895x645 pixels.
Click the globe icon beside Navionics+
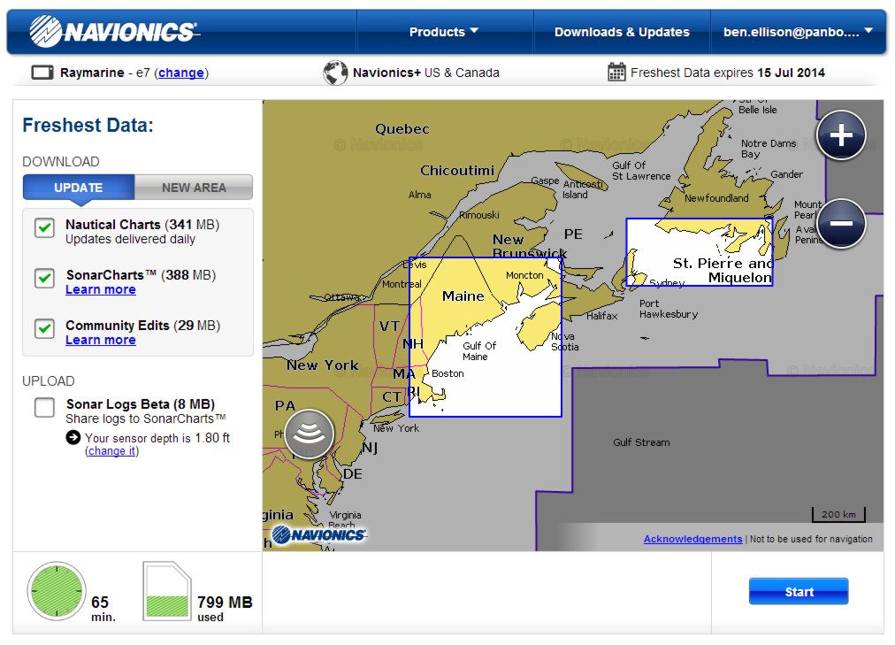(x=336, y=73)
